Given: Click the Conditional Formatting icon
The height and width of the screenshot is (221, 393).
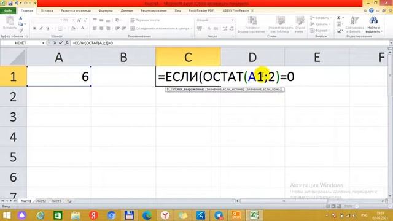Looking at the screenshot, I should (x=252, y=20).
